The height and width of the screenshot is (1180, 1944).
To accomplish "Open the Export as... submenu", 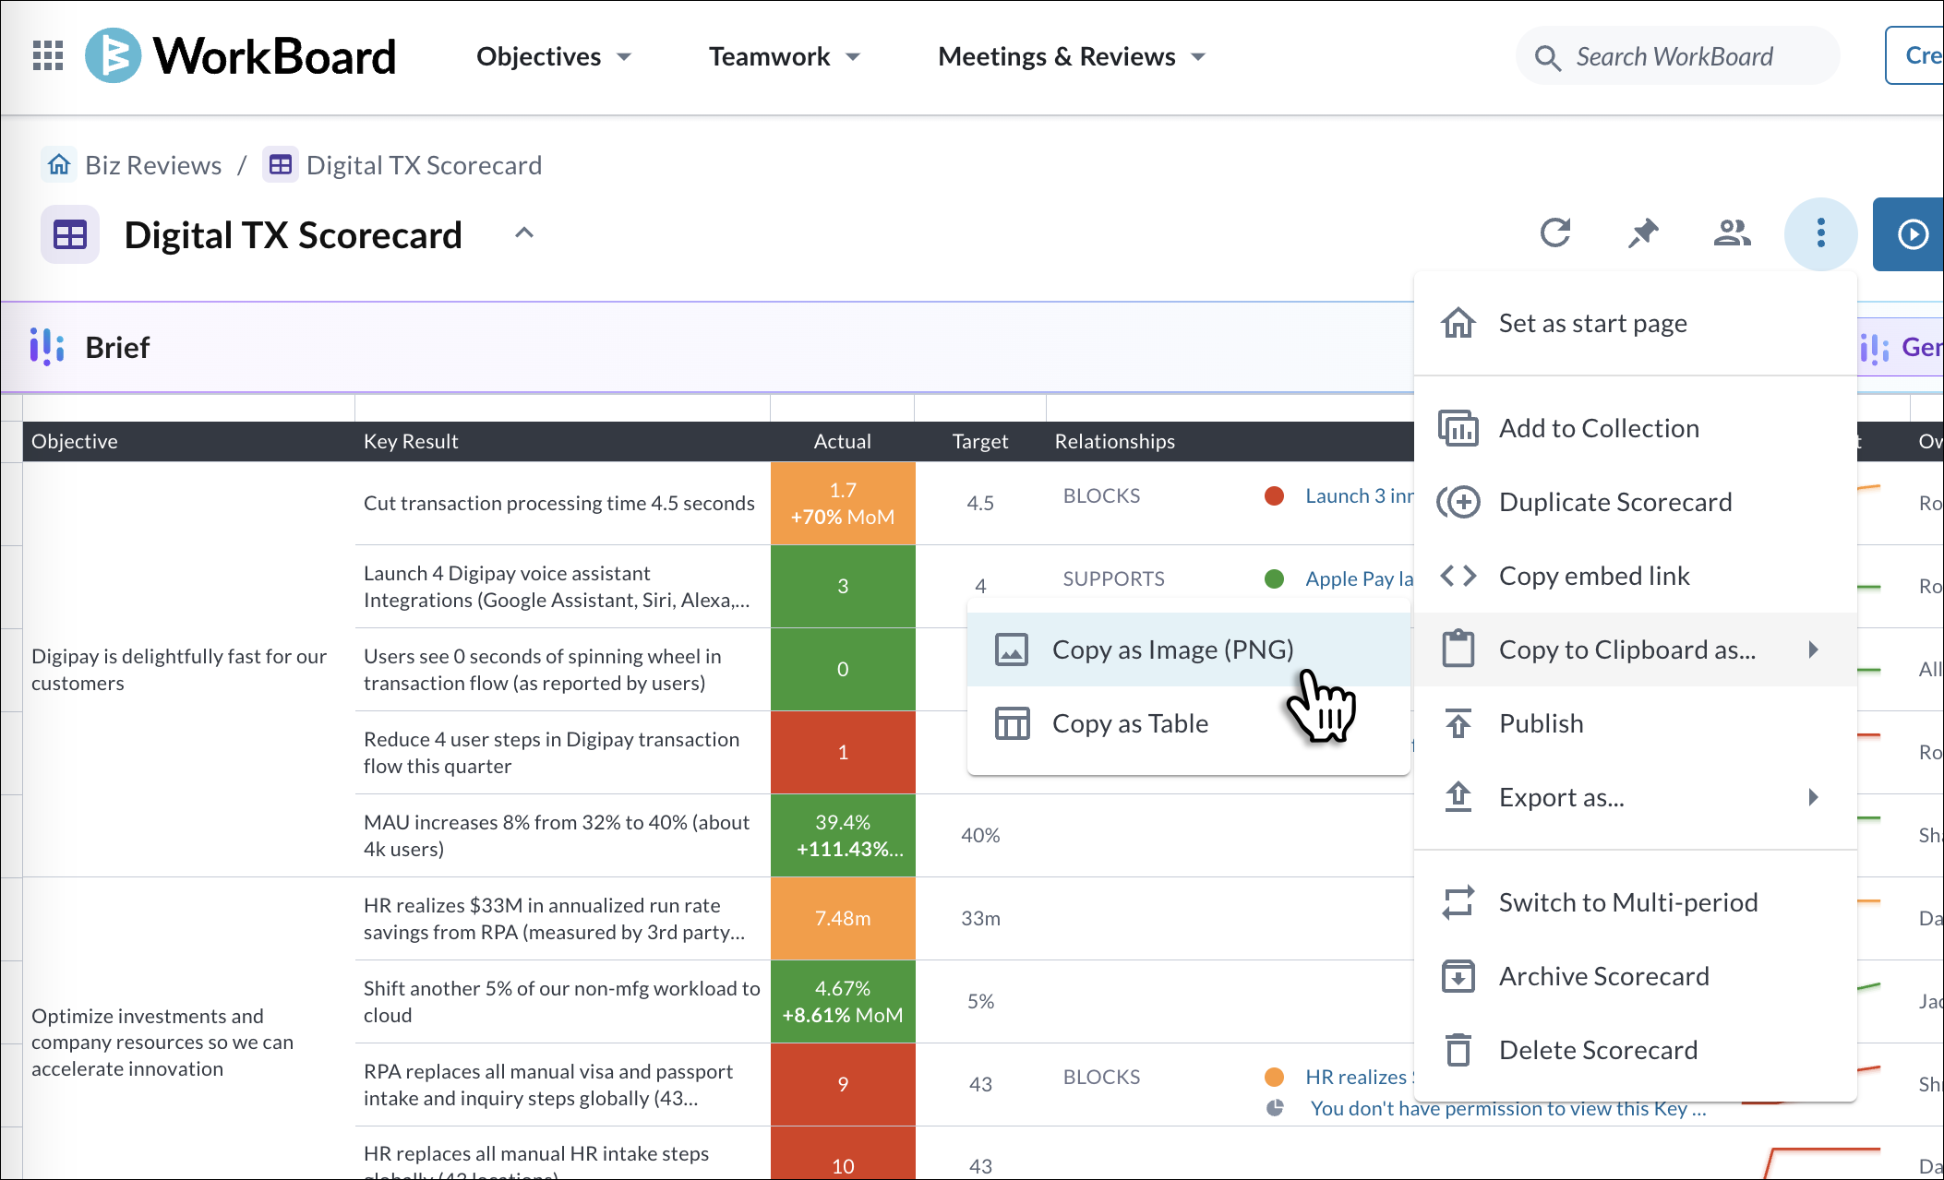I will tap(1635, 797).
